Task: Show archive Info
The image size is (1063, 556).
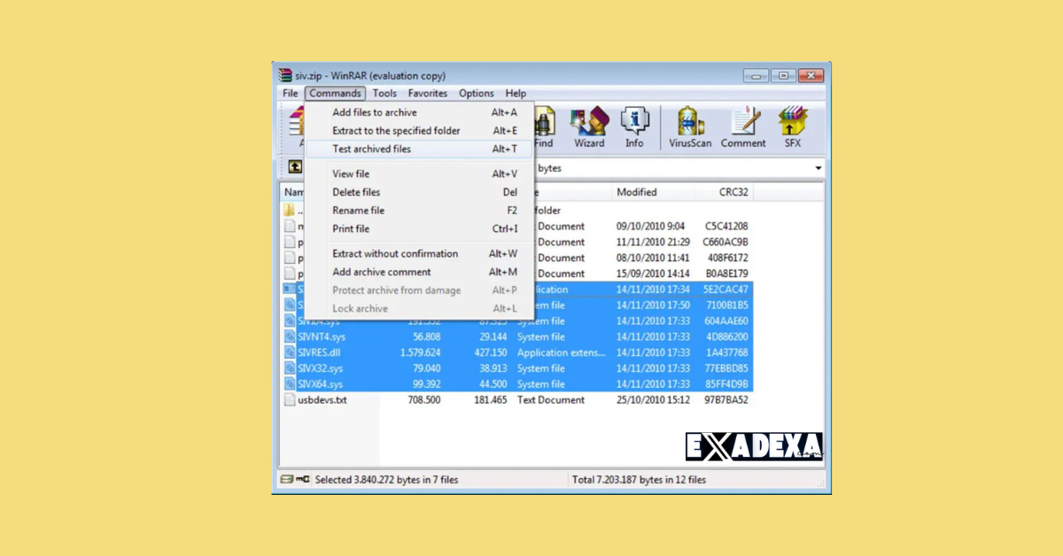Action: [x=634, y=124]
